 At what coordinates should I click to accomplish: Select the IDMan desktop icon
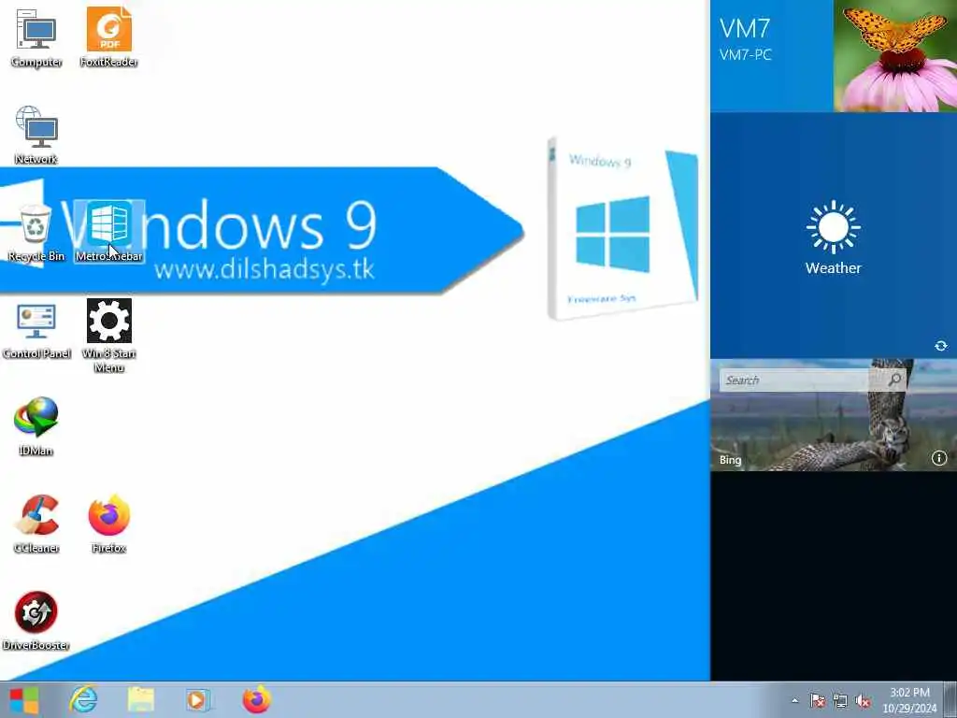click(36, 426)
